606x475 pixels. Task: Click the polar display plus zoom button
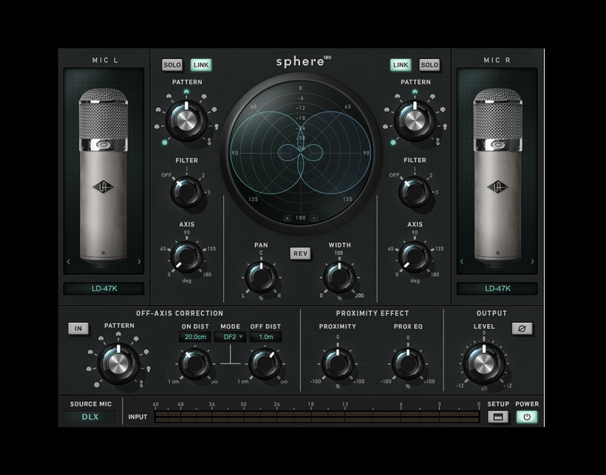coord(287,218)
